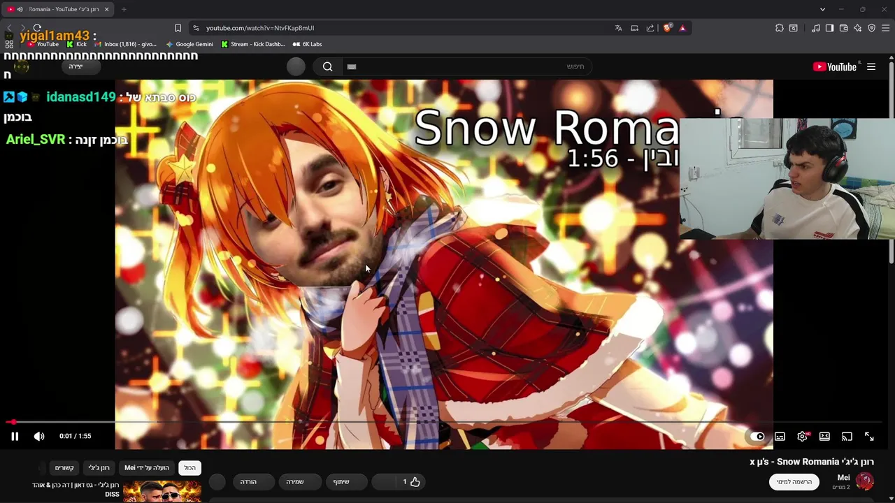
Task: Select the 'קשורים' filter chip
Action: point(64,467)
